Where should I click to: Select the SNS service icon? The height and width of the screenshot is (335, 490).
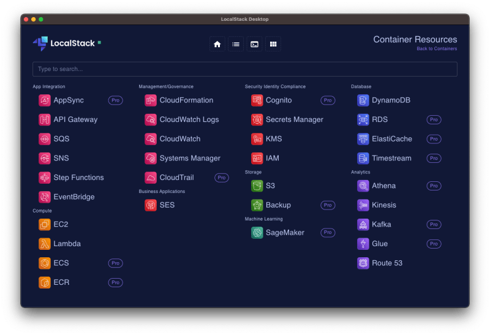pyautogui.click(x=45, y=159)
